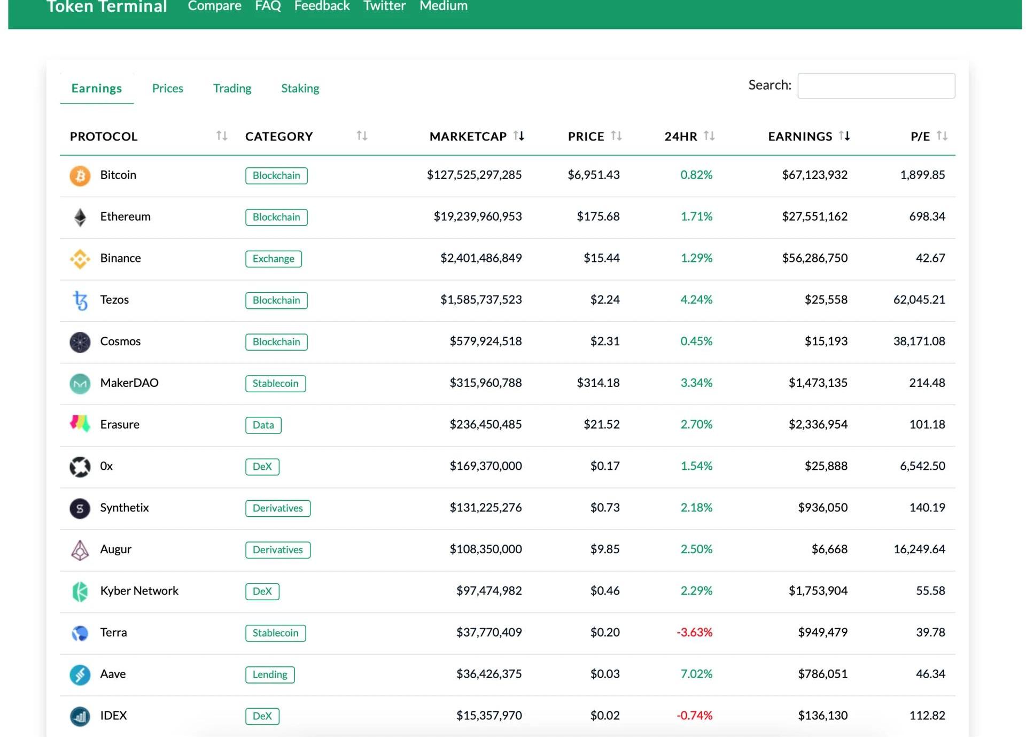Open the Prices tab
This screenshot has height=737, width=1026.
pos(168,88)
